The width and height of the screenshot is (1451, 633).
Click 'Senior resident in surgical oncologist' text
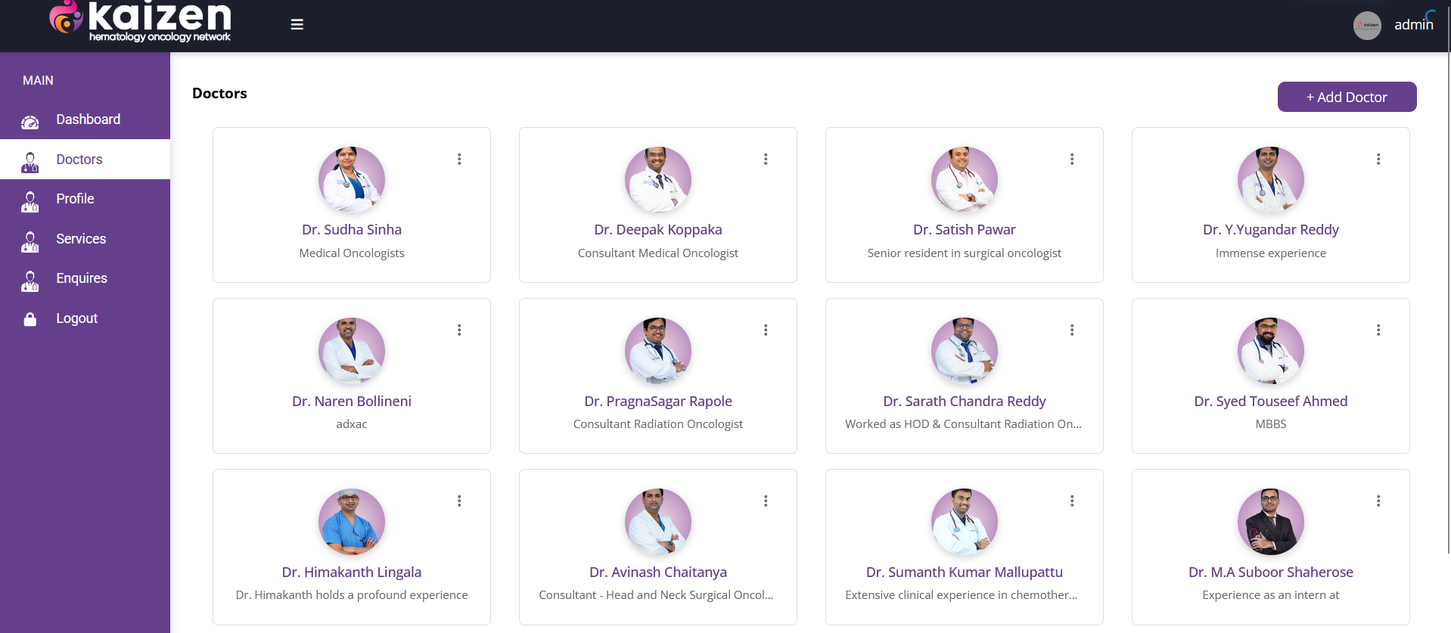965,253
